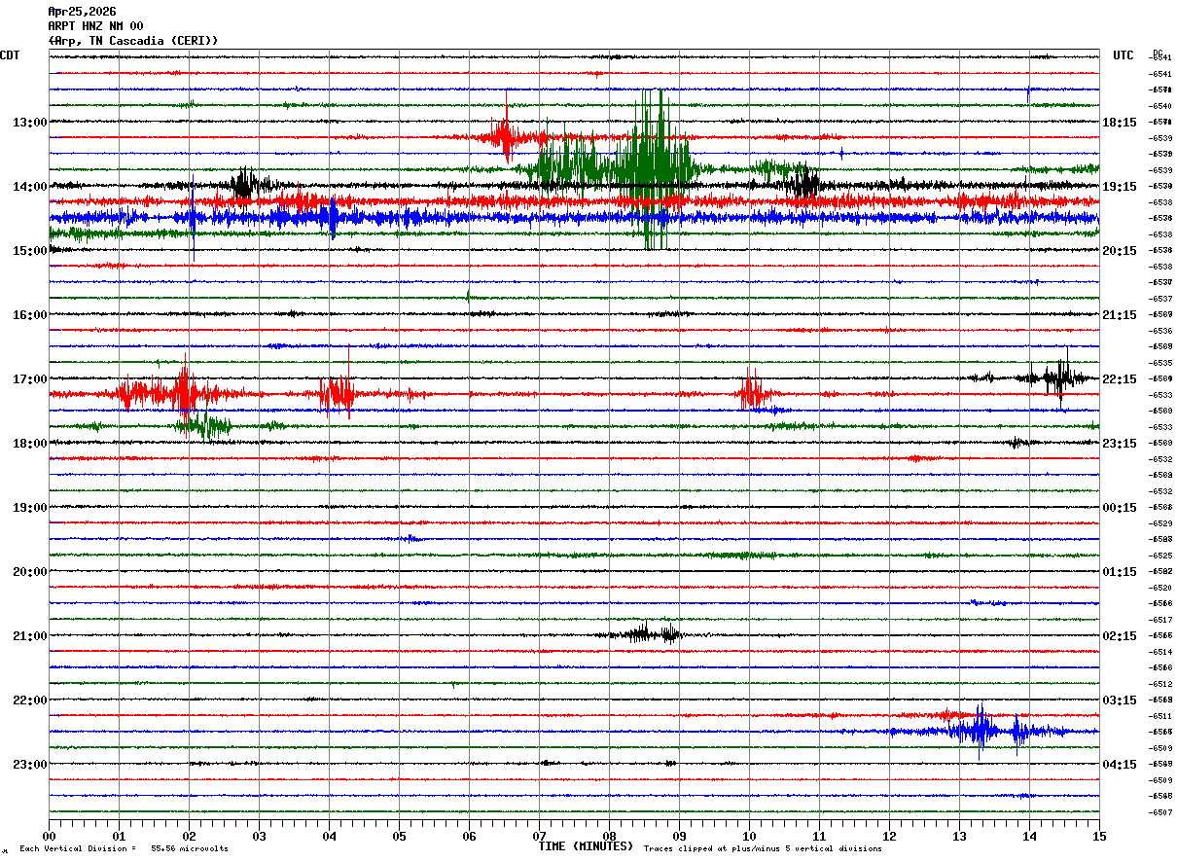Click the date text Apr25,2026

click(x=82, y=12)
